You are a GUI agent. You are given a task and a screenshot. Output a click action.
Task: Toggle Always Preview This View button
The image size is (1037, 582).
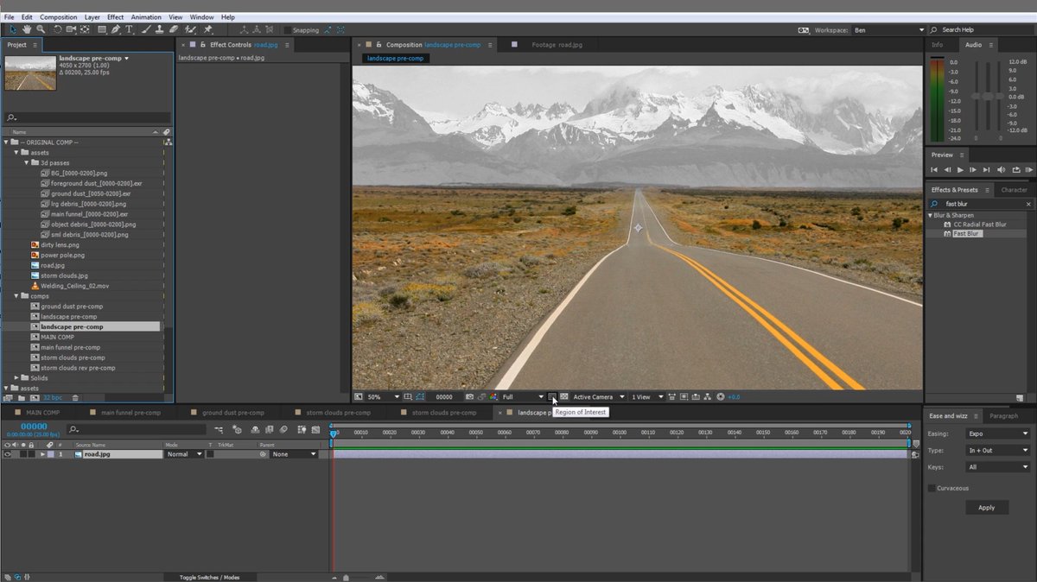click(x=358, y=396)
